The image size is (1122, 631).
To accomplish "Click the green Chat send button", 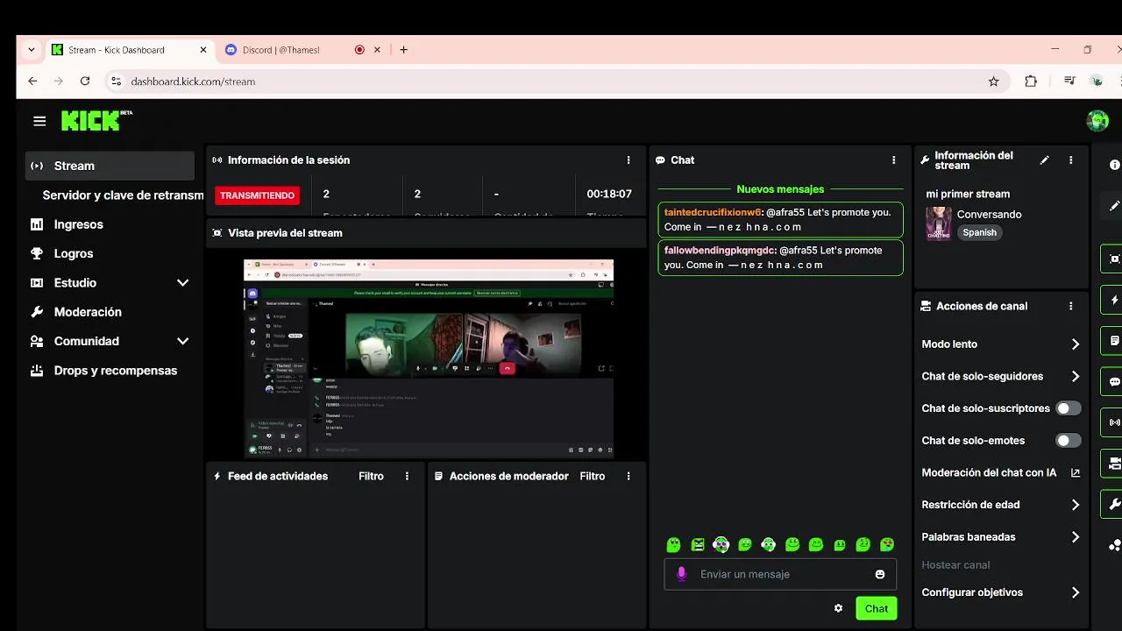I will [x=877, y=608].
